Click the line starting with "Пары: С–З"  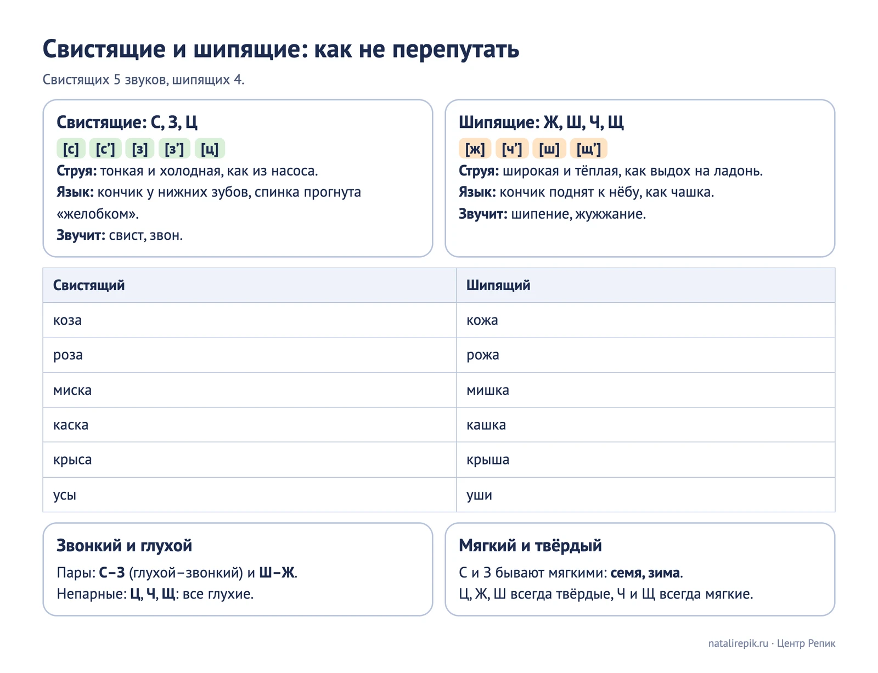[177, 573]
